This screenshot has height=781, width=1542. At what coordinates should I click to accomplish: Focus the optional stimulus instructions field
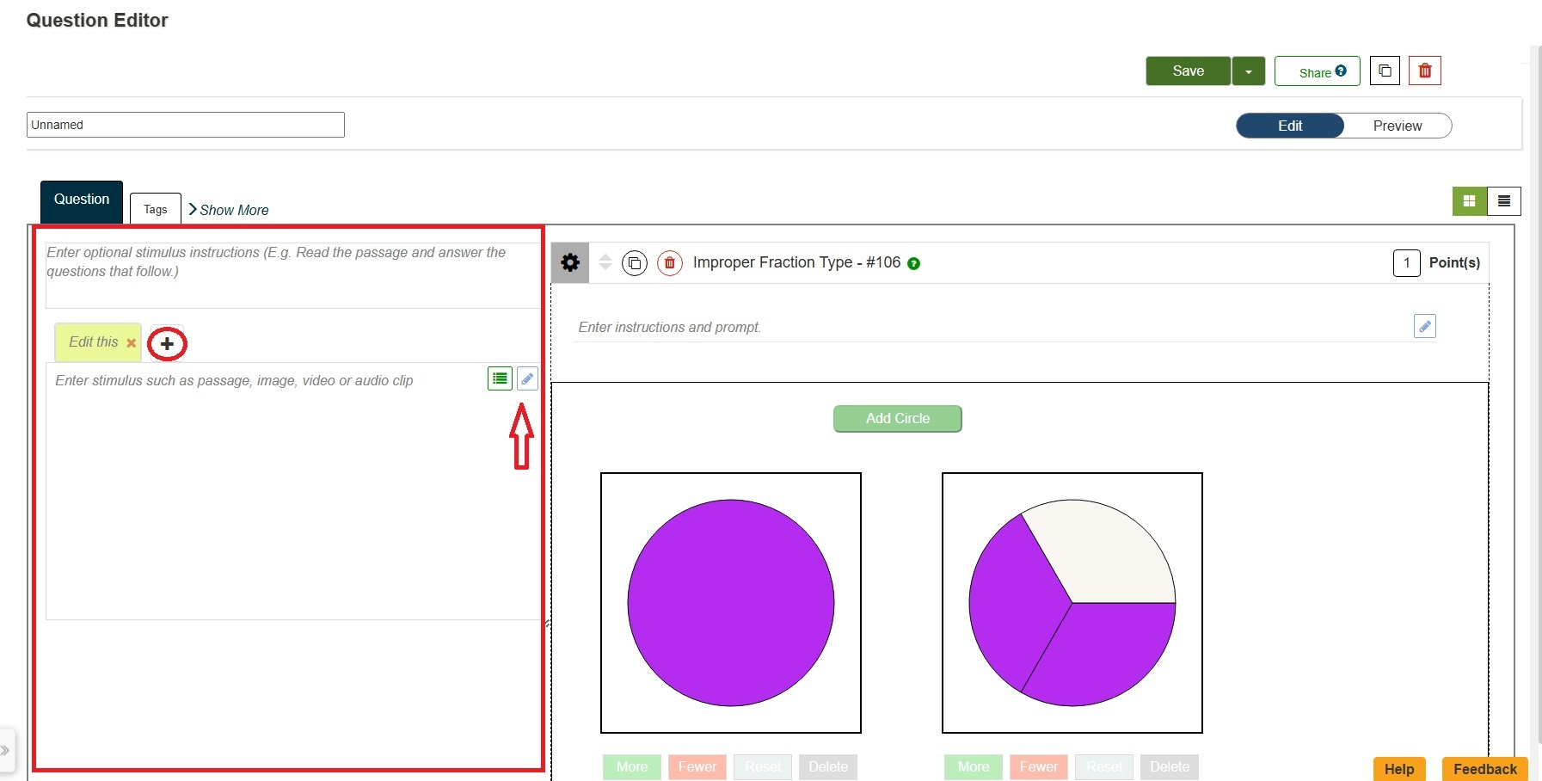pyautogui.click(x=293, y=274)
